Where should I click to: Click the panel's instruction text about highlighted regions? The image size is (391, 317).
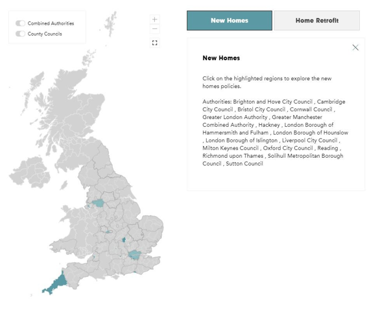267,82
